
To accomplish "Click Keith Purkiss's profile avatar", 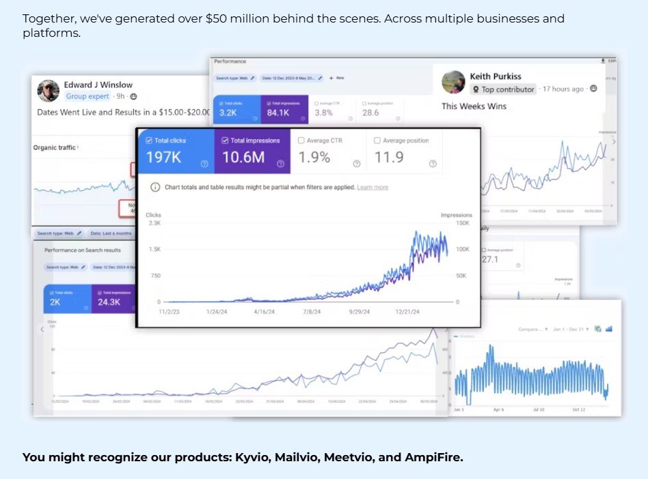I will [453, 83].
